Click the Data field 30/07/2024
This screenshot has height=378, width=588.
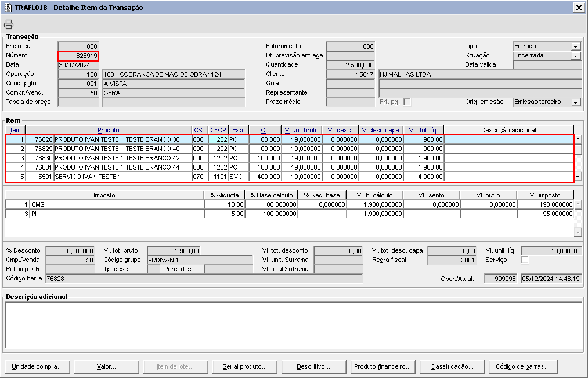(78, 65)
